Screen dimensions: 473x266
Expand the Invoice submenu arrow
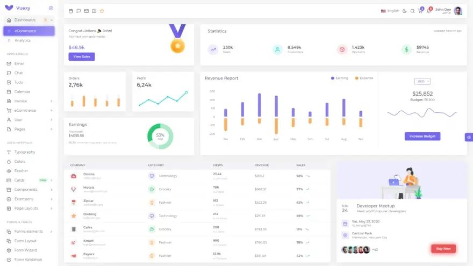(x=51, y=101)
